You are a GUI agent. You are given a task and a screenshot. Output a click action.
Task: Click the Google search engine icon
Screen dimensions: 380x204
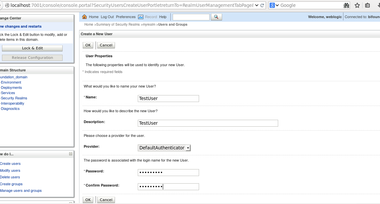tap(272, 5)
